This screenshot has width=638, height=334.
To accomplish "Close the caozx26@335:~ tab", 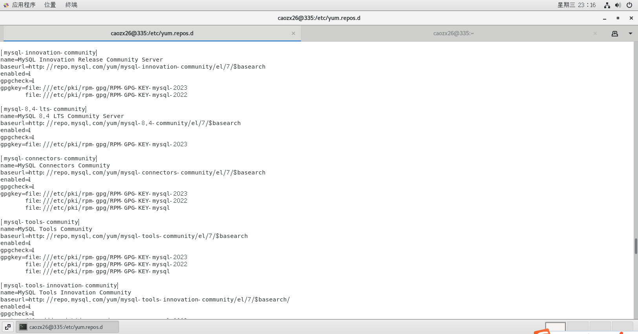I will [x=595, y=33].
